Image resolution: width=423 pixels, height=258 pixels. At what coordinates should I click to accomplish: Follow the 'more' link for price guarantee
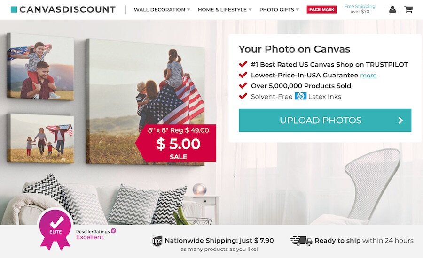368,75
